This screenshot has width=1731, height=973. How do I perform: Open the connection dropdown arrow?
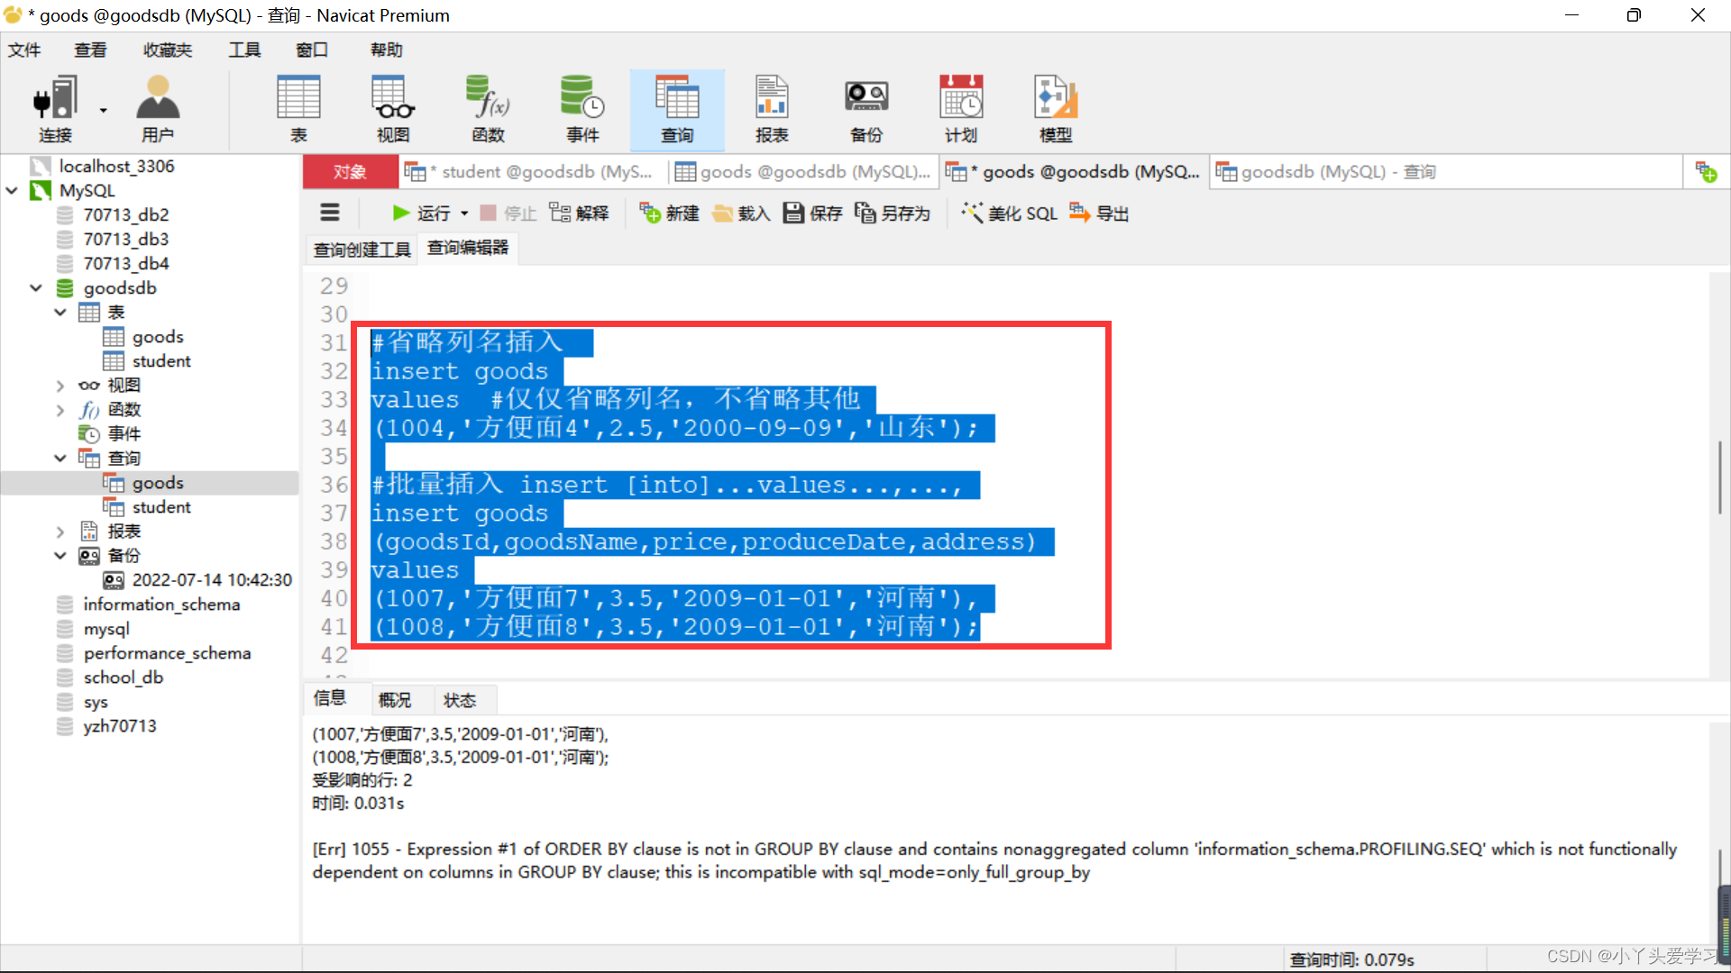[x=103, y=111]
